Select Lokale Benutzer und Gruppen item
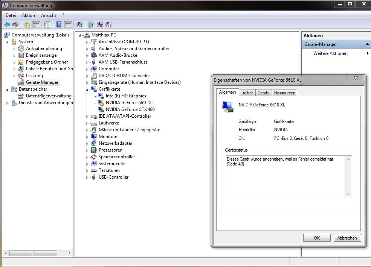This screenshot has height=267, width=371. 49,69
